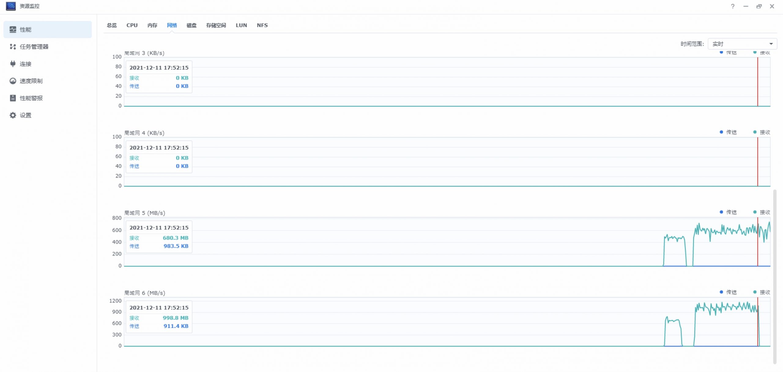
Task: Click the timestamp in 局域网 6 tooltip
Action: point(159,308)
